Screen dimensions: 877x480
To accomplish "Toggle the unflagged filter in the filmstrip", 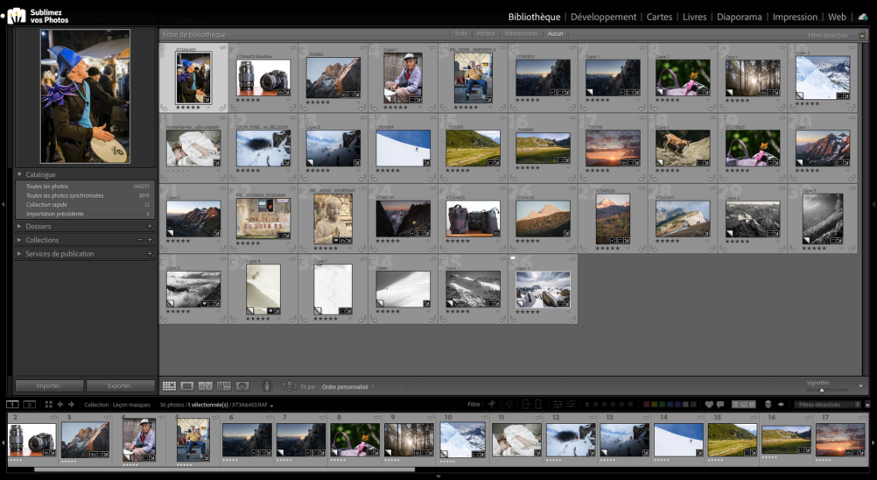I will (500, 404).
